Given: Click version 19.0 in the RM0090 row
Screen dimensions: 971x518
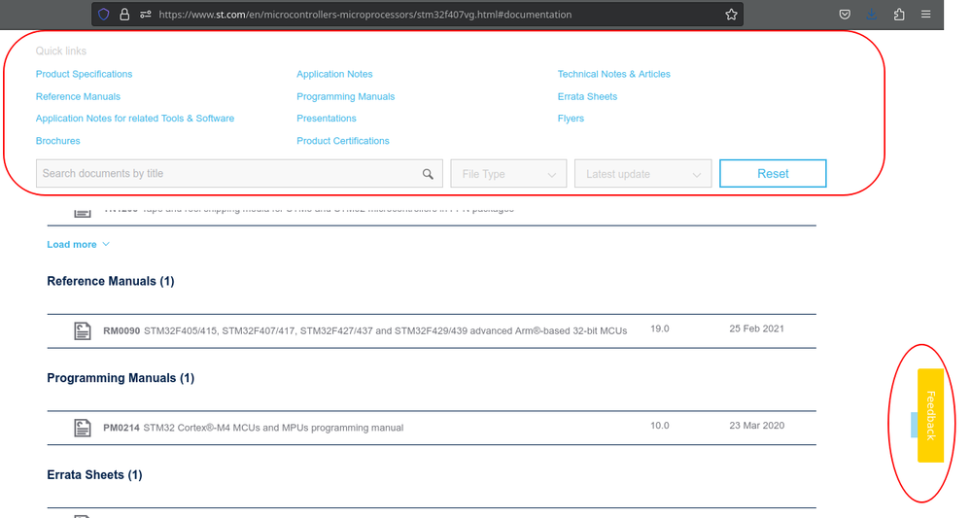Looking at the screenshot, I should pyautogui.click(x=660, y=328).
